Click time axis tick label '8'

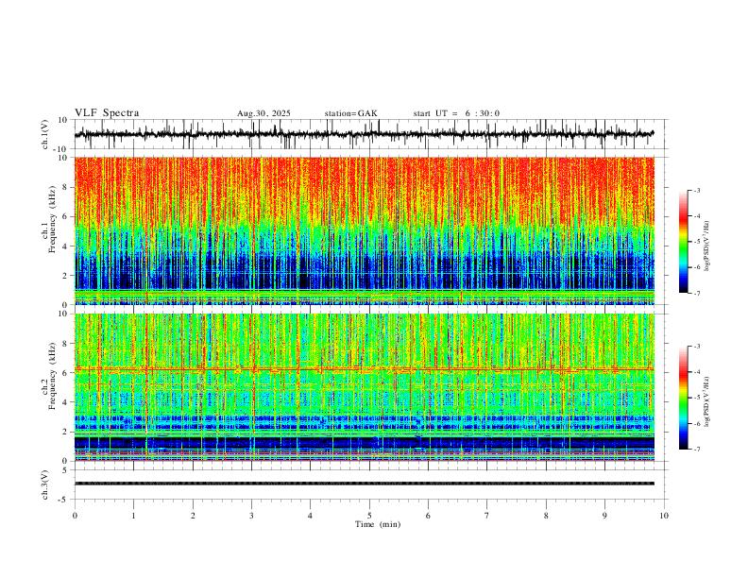click(546, 516)
